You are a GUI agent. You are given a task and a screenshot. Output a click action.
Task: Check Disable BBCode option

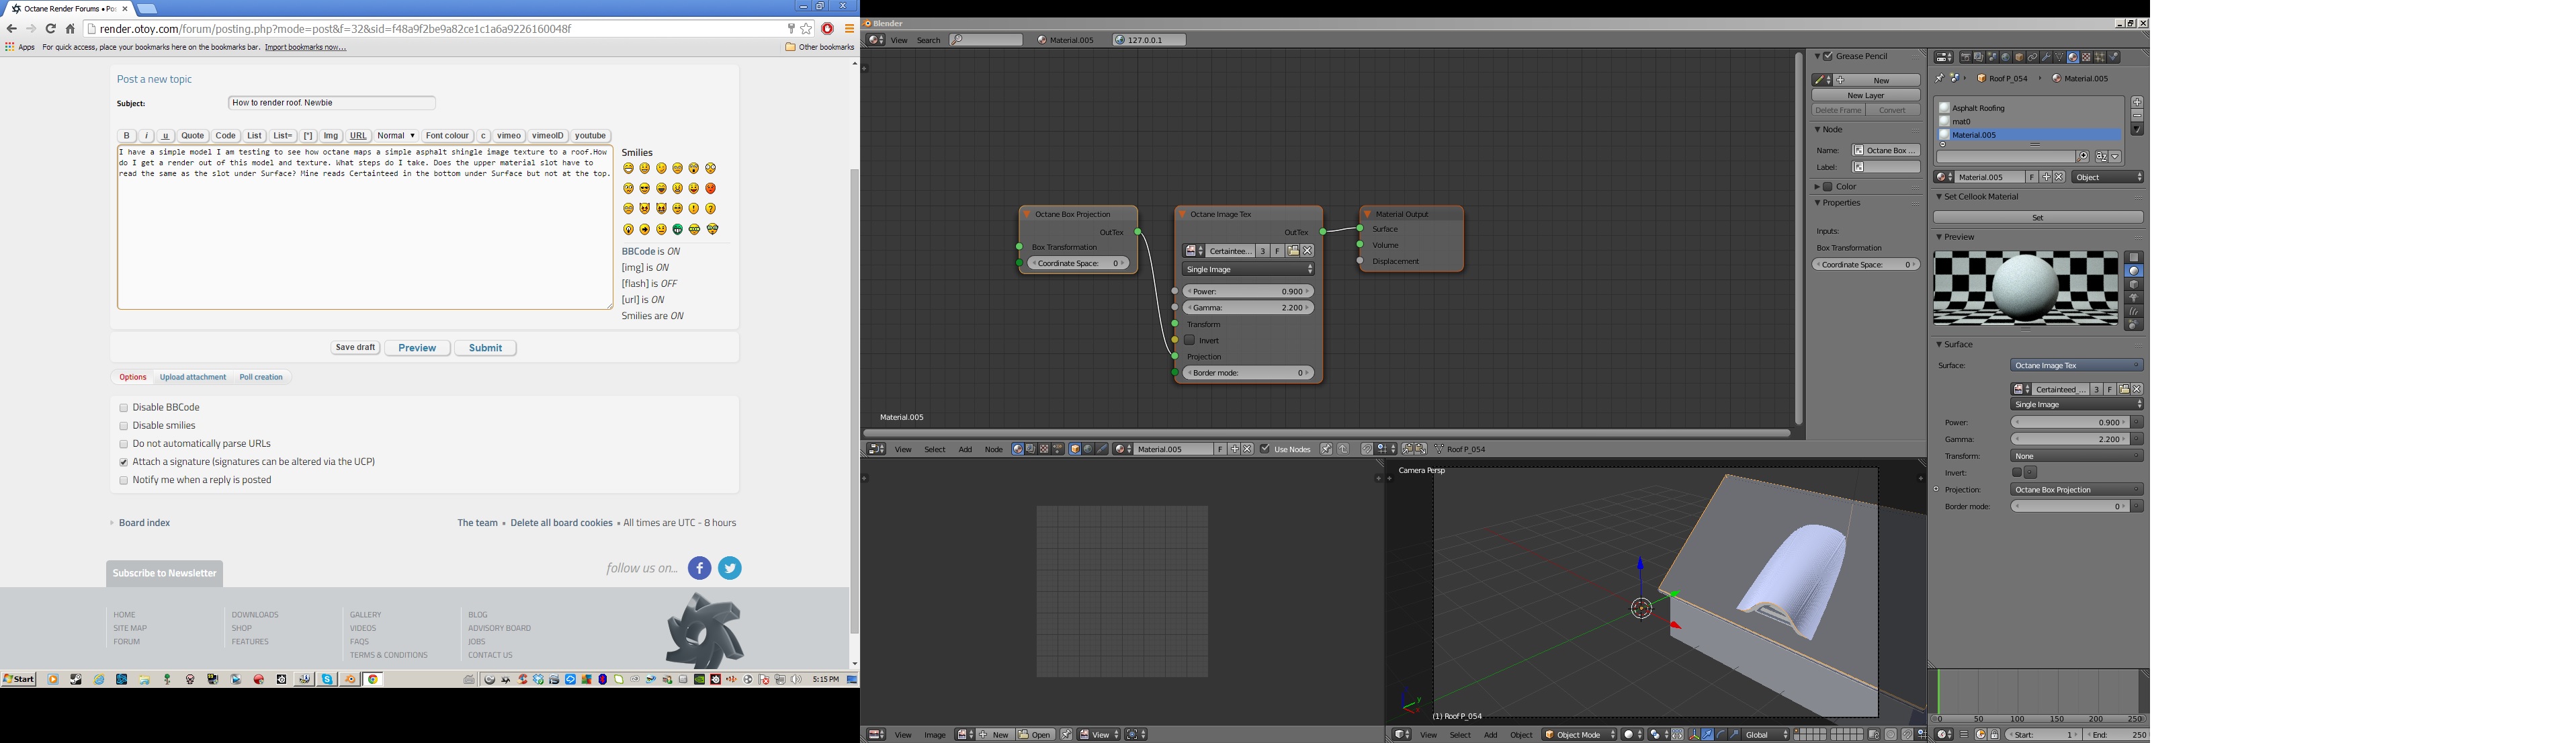click(124, 408)
